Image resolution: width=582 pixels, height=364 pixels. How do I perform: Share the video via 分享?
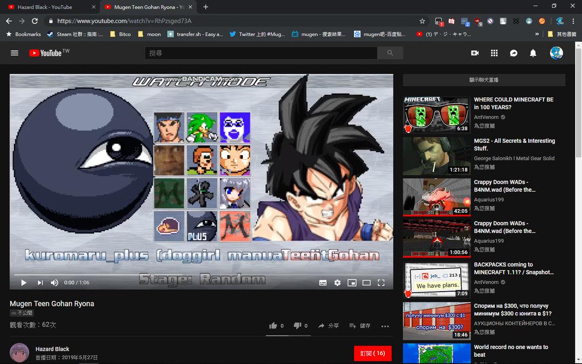coord(328,326)
